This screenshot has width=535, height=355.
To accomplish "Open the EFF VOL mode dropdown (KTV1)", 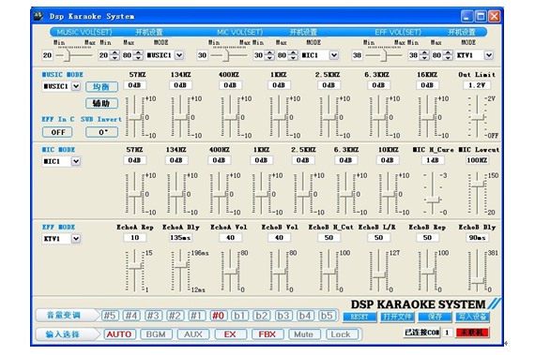I will pos(489,55).
